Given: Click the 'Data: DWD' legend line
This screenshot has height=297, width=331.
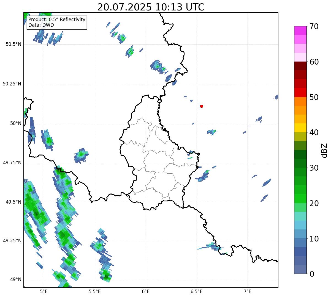Looking at the screenshot, I should point(41,25).
